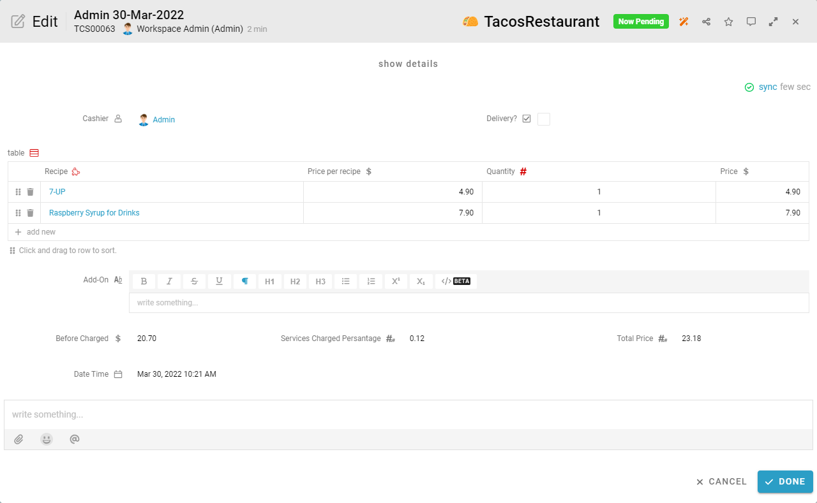Image resolution: width=817 pixels, height=503 pixels.
Task: Expand the show details section
Action: (x=408, y=64)
